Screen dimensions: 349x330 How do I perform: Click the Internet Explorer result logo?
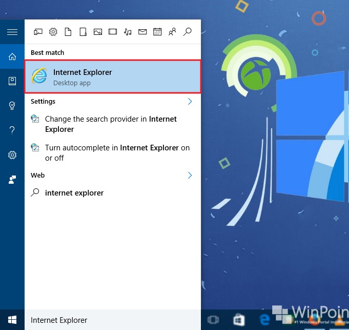click(39, 76)
